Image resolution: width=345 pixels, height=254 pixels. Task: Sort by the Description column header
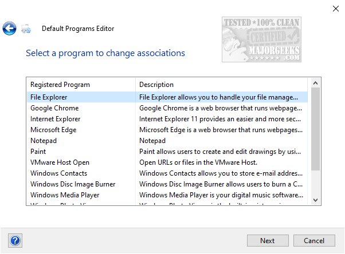[221, 85]
